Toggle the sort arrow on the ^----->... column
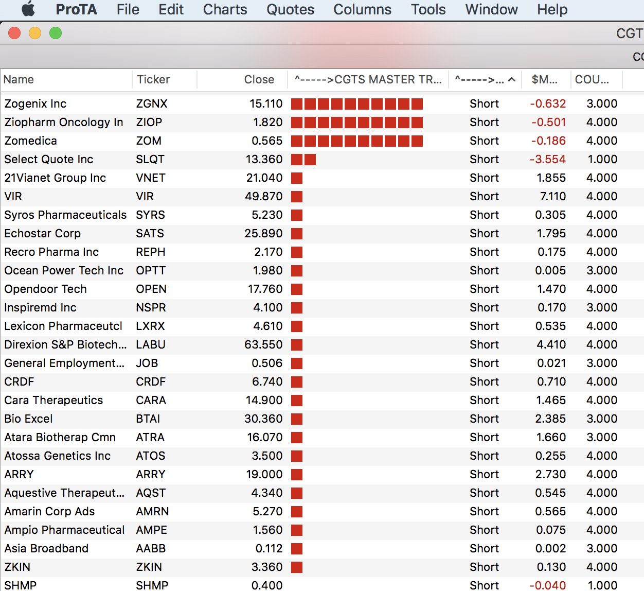The height and width of the screenshot is (591, 644). [x=512, y=79]
